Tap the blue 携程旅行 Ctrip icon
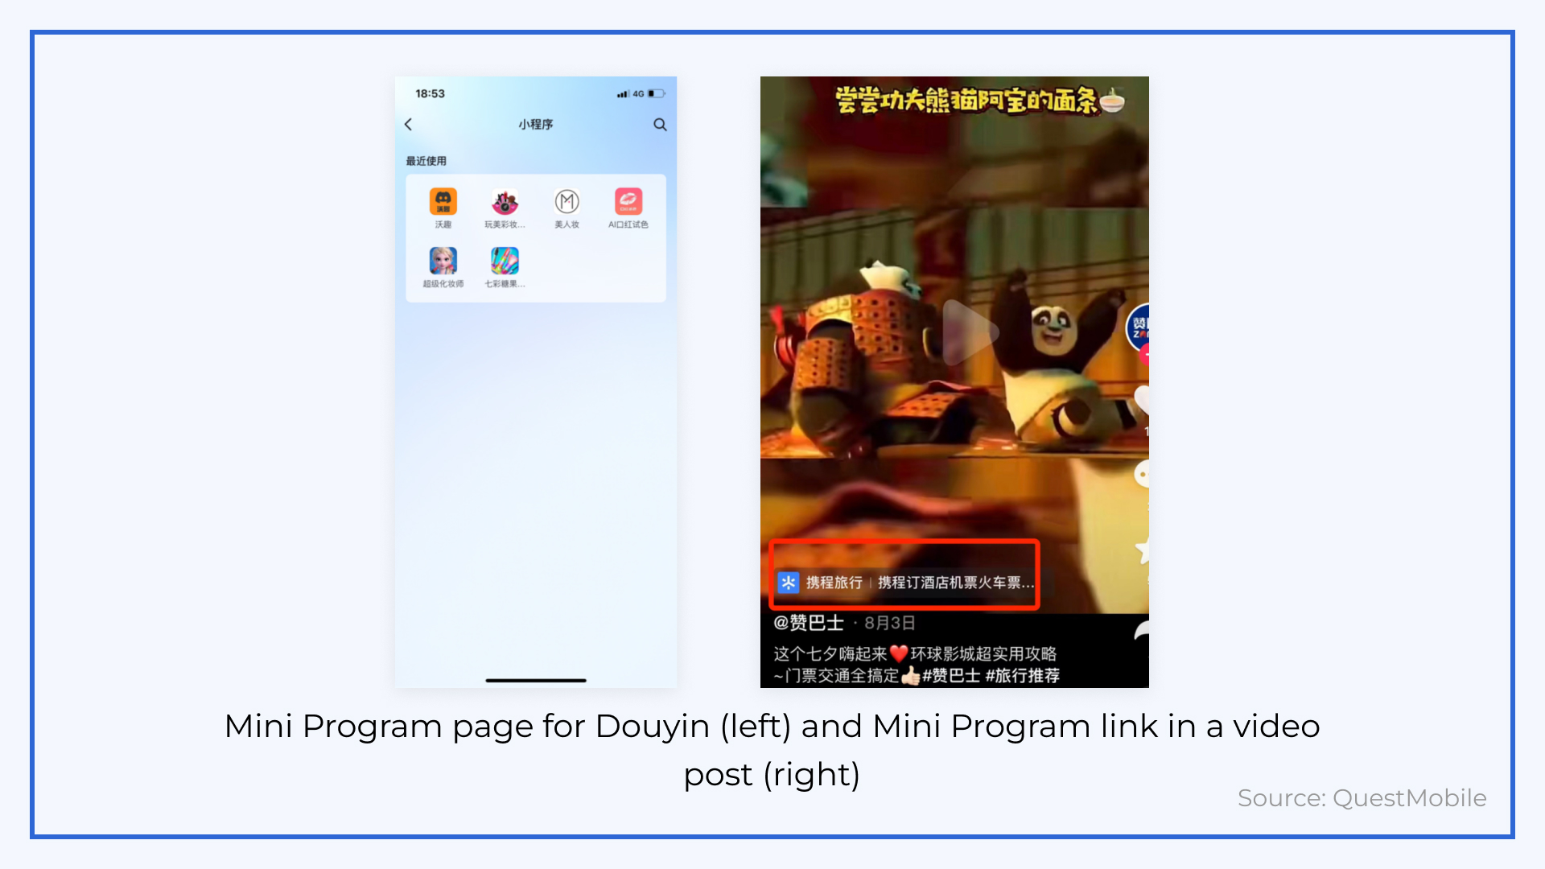1545x869 pixels. point(789,582)
